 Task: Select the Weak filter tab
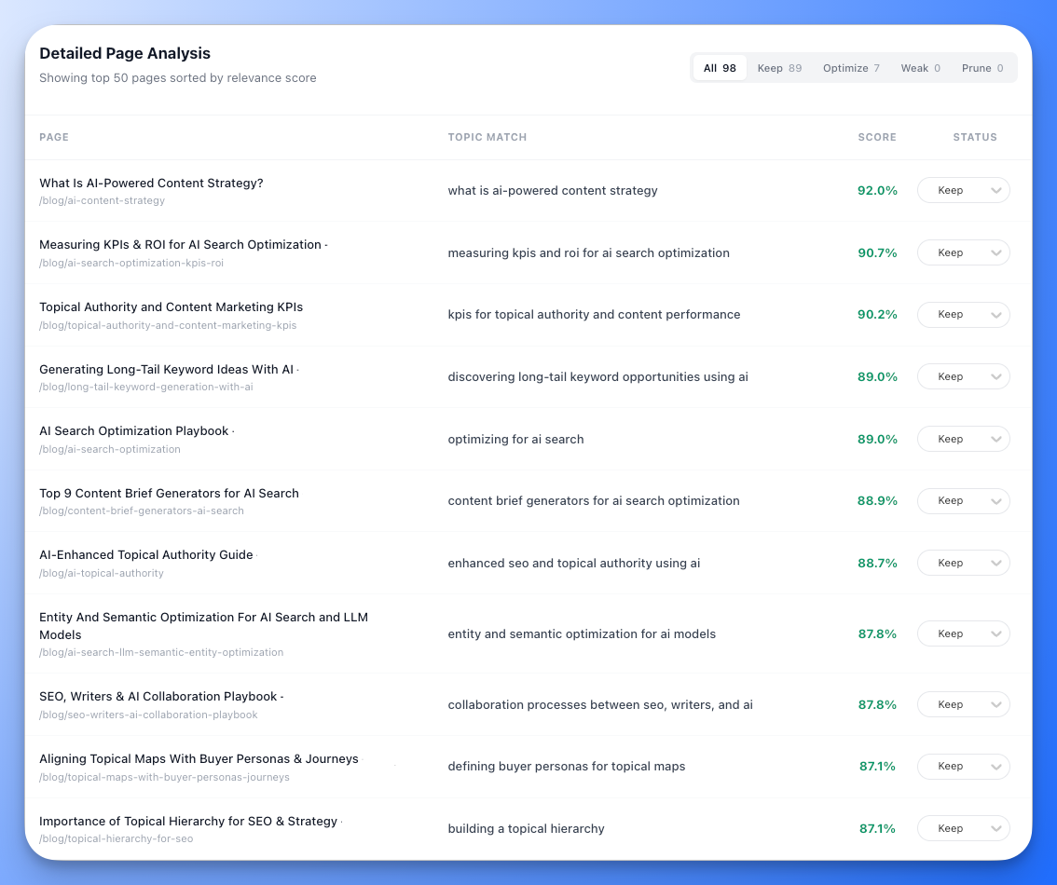point(920,67)
